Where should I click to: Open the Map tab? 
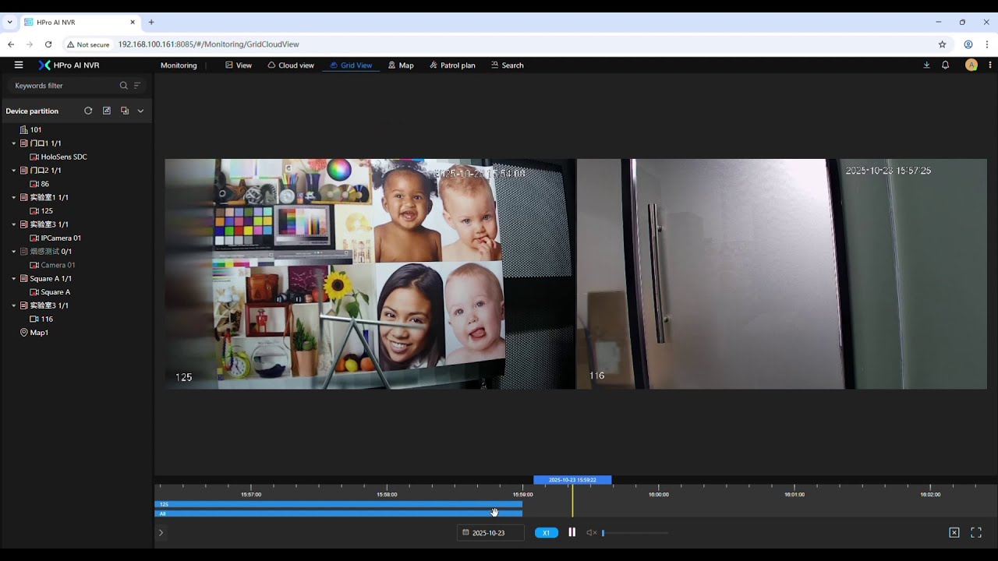click(401, 65)
